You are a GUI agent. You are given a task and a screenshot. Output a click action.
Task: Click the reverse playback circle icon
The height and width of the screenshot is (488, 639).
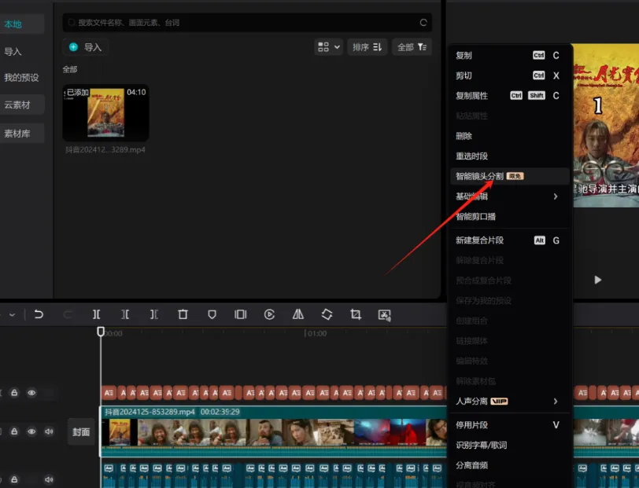[x=269, y=314]
